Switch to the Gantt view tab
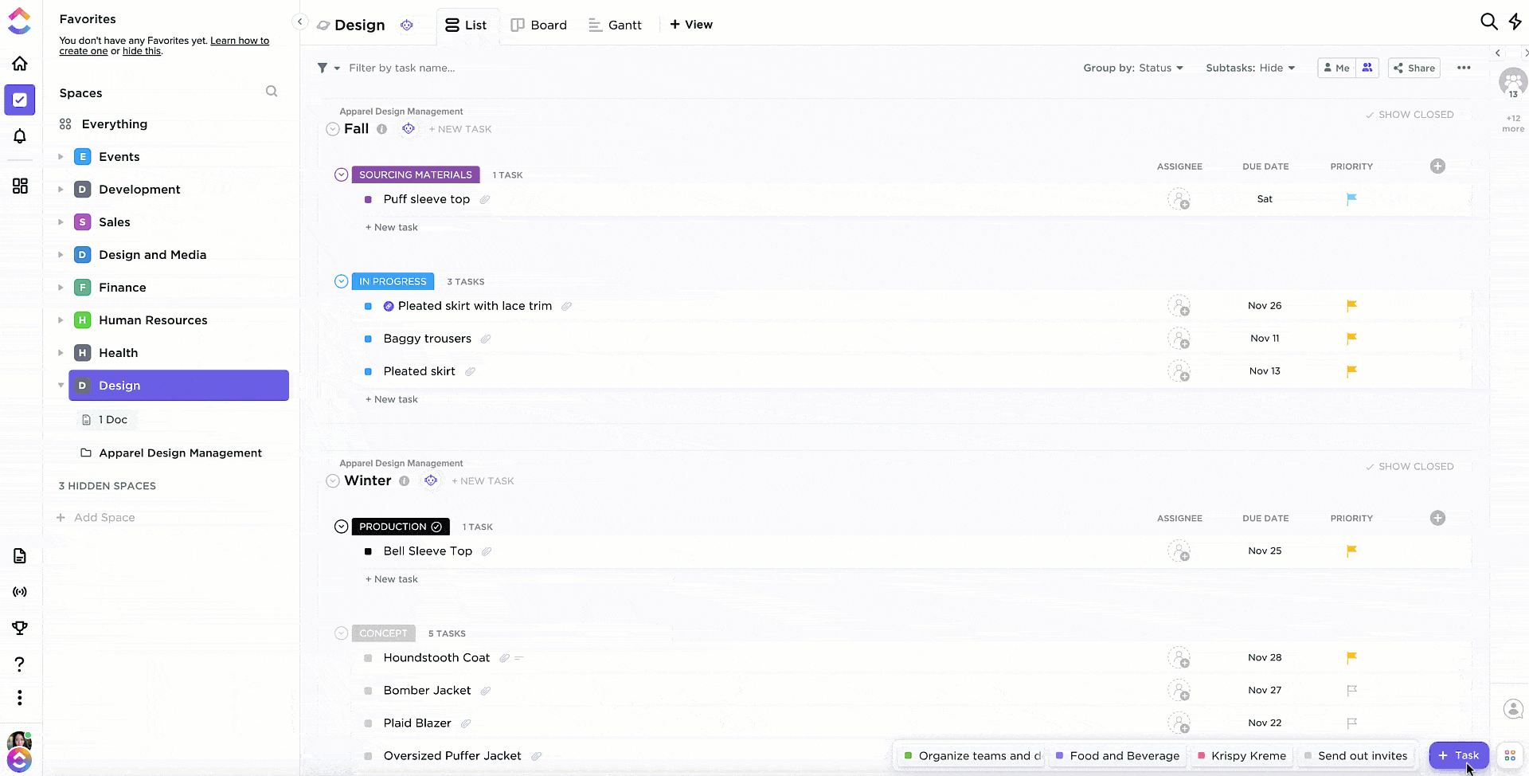This screenshot has height=776, width=1529. coord(615,25)
